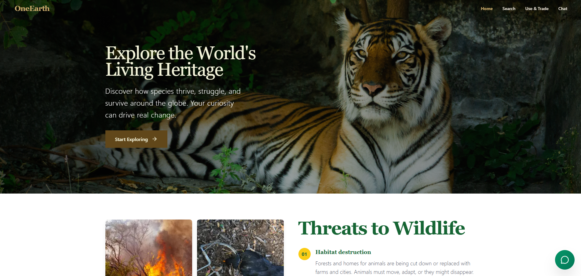
Task: Open the Use & Trade page
Action: pyautogui.click(x=537, y=9)
